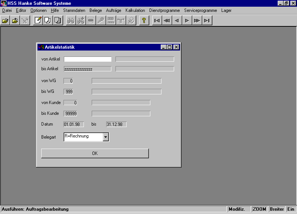
Task: Go to previous record arrow
Action: tap(177, 20)
